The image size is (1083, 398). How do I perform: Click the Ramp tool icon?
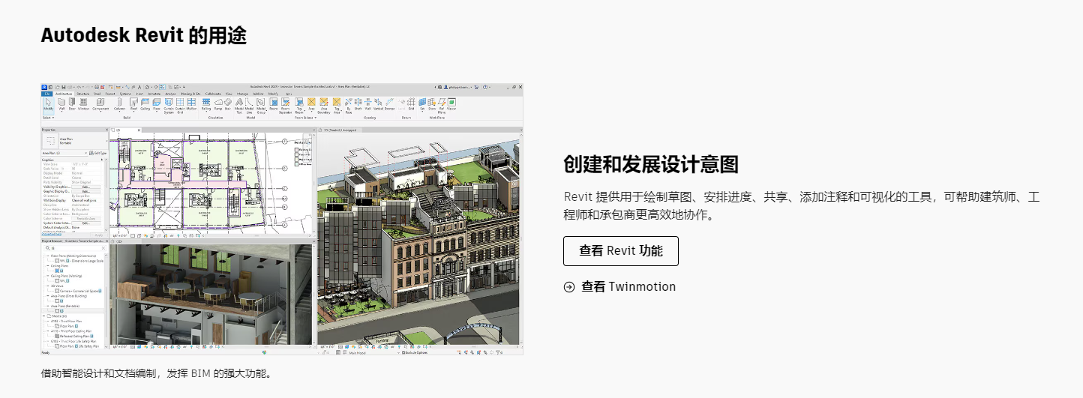pos(217,103)
